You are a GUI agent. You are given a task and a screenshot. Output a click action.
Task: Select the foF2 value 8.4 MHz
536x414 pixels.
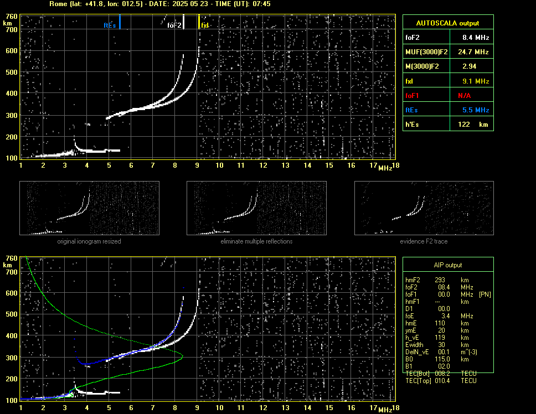coord(476,38)
